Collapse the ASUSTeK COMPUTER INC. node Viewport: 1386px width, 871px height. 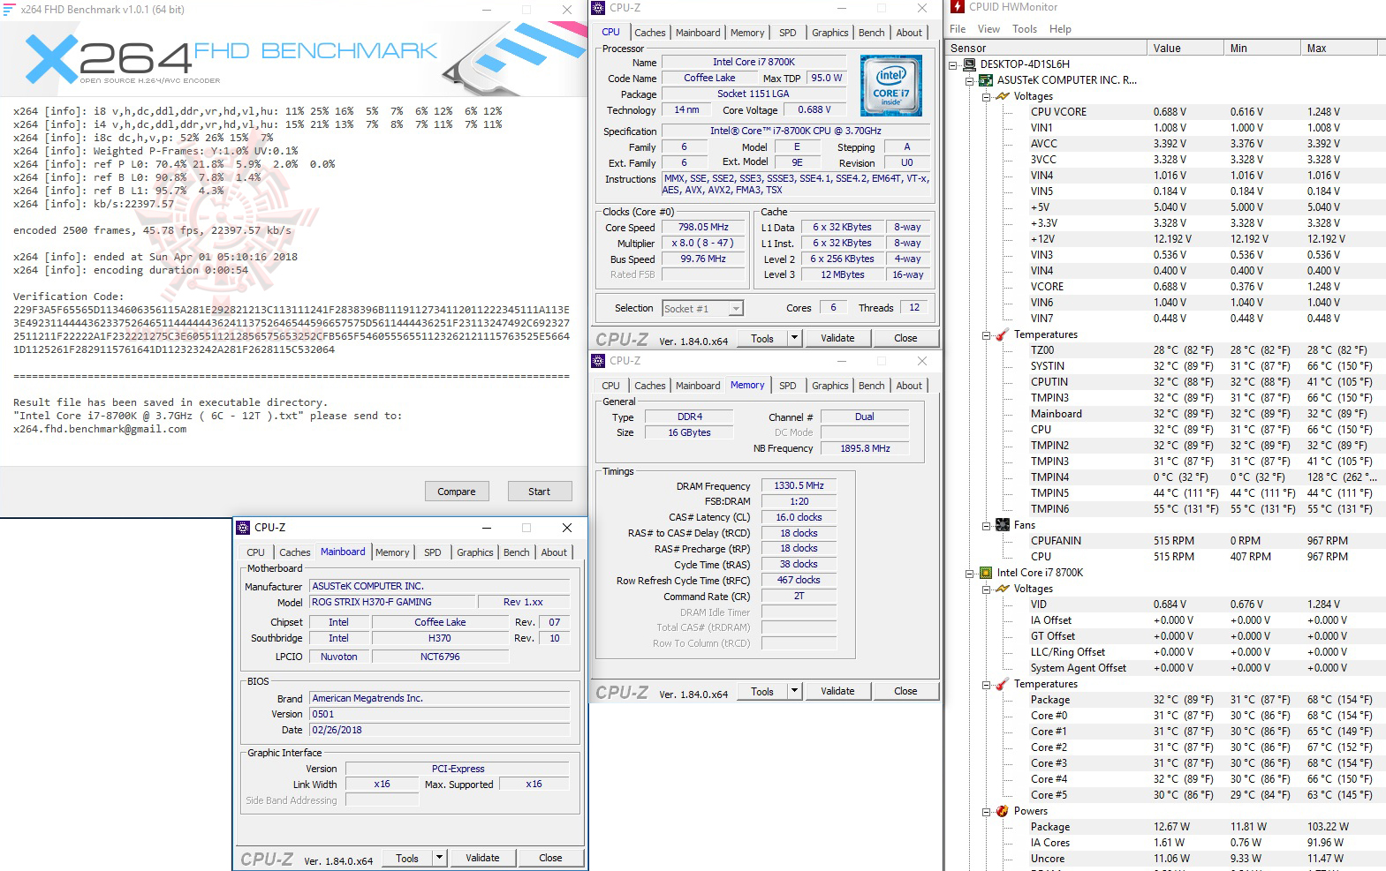click(969, 80)
